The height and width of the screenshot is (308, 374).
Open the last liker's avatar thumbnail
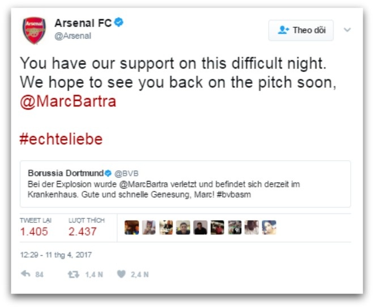point(269,227)
